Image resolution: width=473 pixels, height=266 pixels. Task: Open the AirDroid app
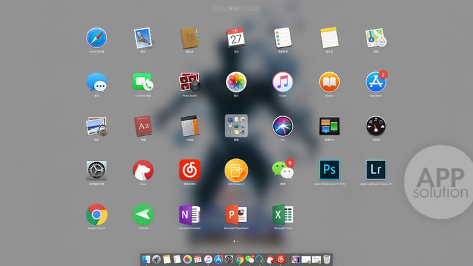(143, 214)
